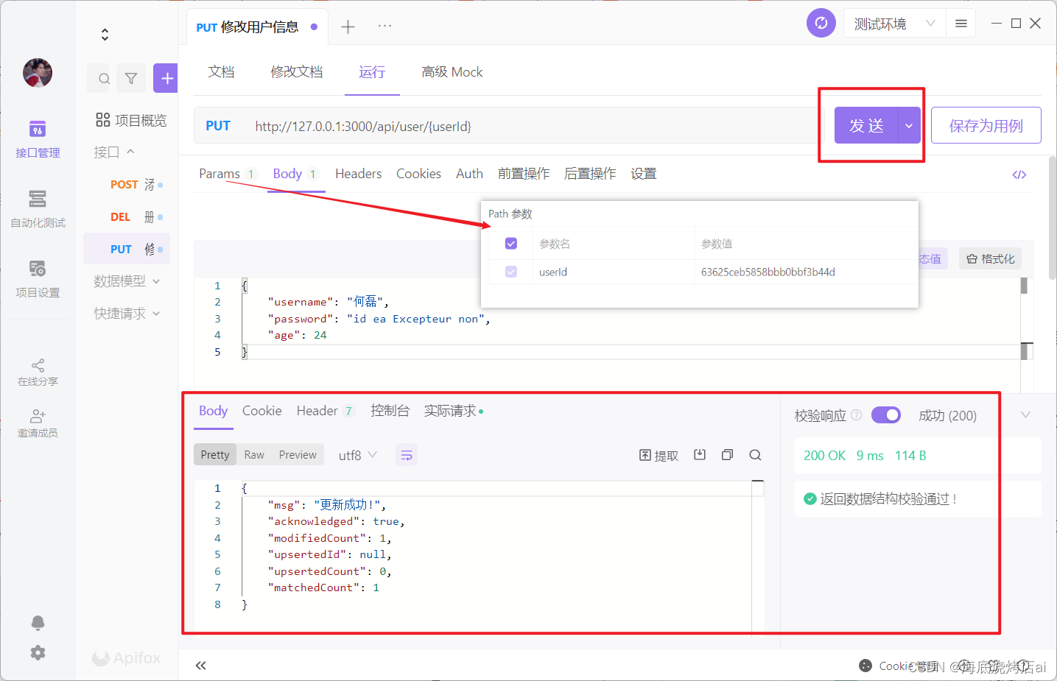Open 项目概览 project overview
This screenshot has width=1057, height=681.
[x=131, y=120]
